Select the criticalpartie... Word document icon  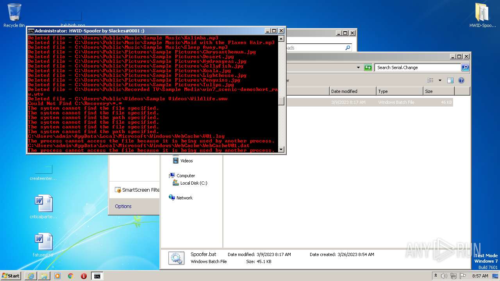(x=43, y=207)
